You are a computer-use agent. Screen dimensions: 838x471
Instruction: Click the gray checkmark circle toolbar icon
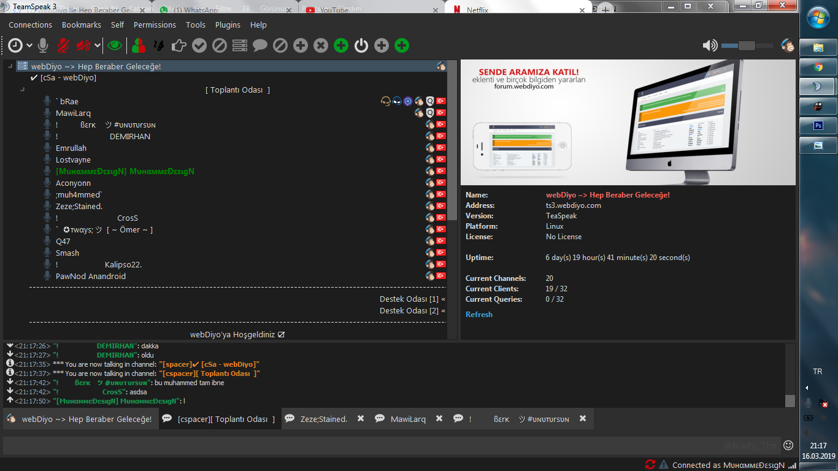tap(199, 45)
